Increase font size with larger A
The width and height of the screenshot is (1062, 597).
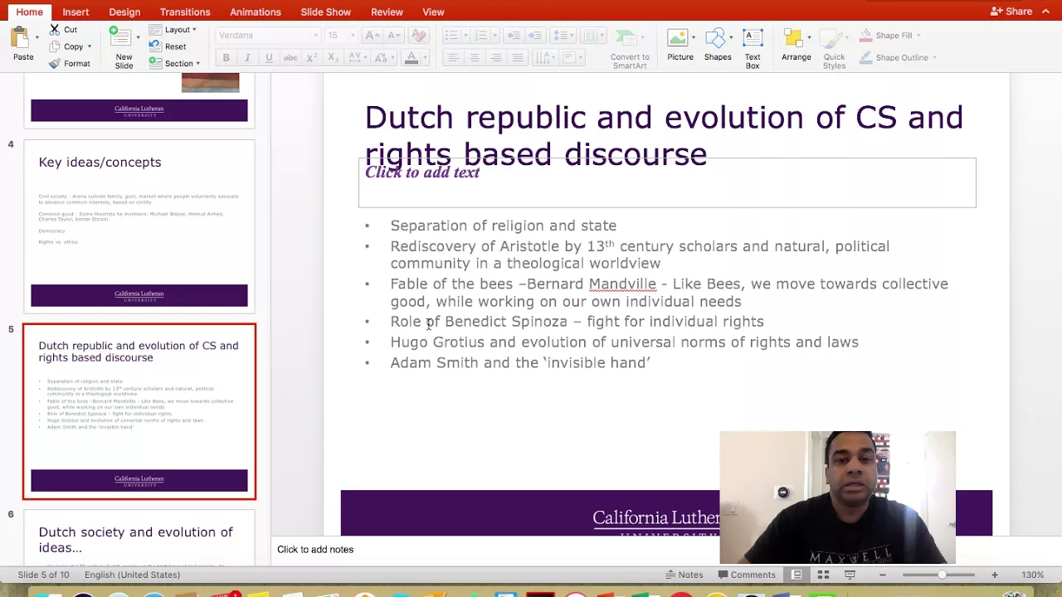pyautogui.click(x=371, y=36)
